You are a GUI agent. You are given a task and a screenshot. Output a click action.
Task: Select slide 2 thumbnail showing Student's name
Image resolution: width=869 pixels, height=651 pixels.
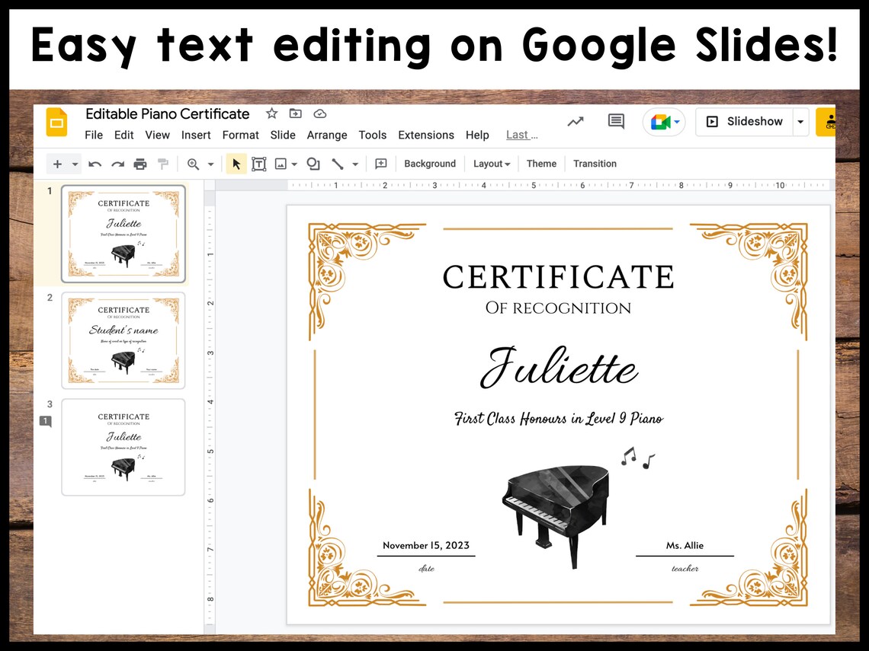[x=123, y=340]
